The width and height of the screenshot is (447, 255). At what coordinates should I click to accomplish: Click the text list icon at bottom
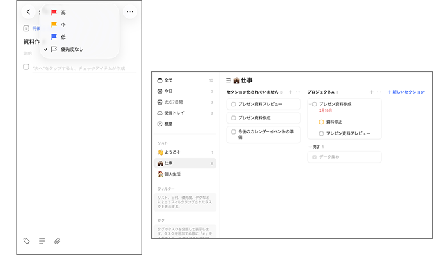[42, 241]
